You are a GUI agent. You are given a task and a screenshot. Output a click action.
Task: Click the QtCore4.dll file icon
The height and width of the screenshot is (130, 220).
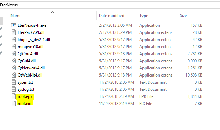click(14, 54)
